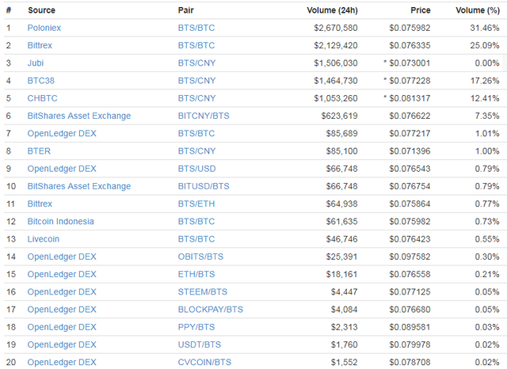Select BTC38 price $0.077228
Image resolution: width=507 pixels, height=369 pixels.
pos(410,81)
